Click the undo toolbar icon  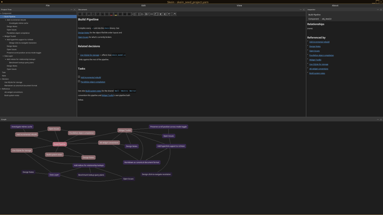coord(169,14)
